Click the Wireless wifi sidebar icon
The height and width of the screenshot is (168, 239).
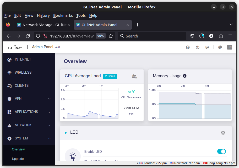pyautogui.click(x=9, y=73)
